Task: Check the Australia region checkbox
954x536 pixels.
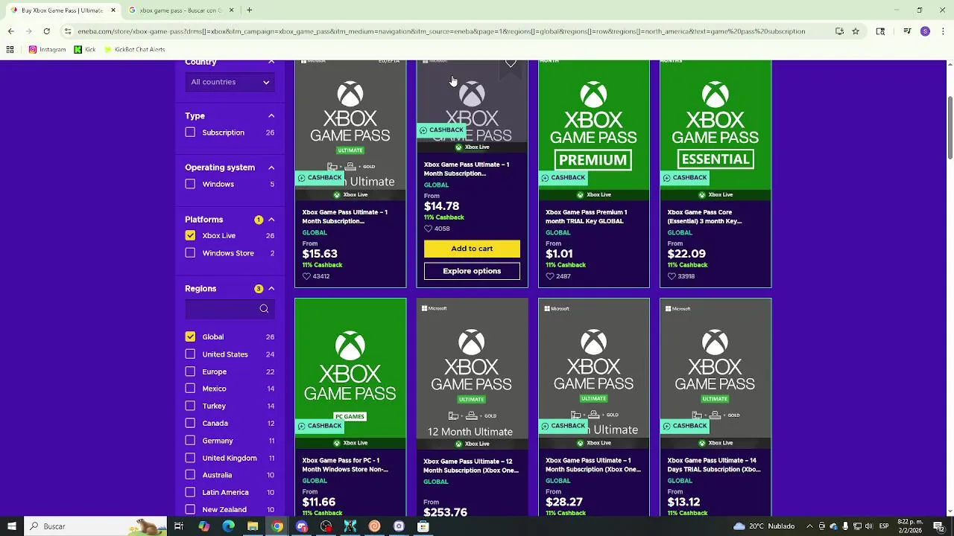Action: pyautogui.click(x=190, y=475)
